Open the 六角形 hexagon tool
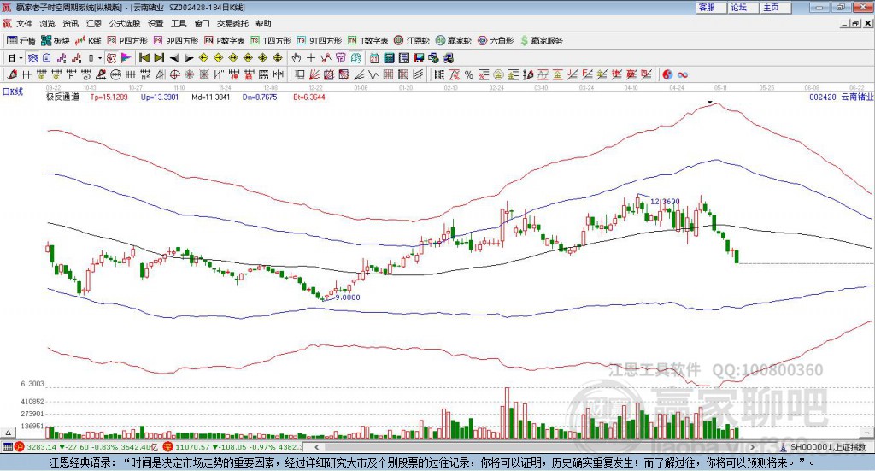The height and width of the screenshot is (471, 875). point(496,41)
